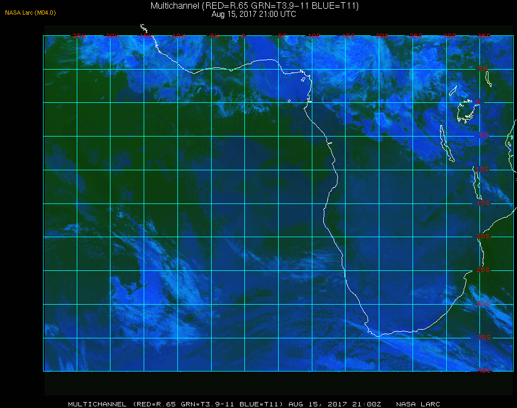Viewport: 517px width, 408px height.
Task: Select the 0 longitude label between 5W and 5E
Action: click(x=243, y=36)
